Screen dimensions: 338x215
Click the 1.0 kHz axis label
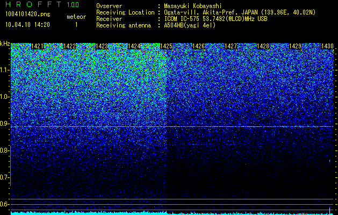pyautogui.click(x=4, y=97)
